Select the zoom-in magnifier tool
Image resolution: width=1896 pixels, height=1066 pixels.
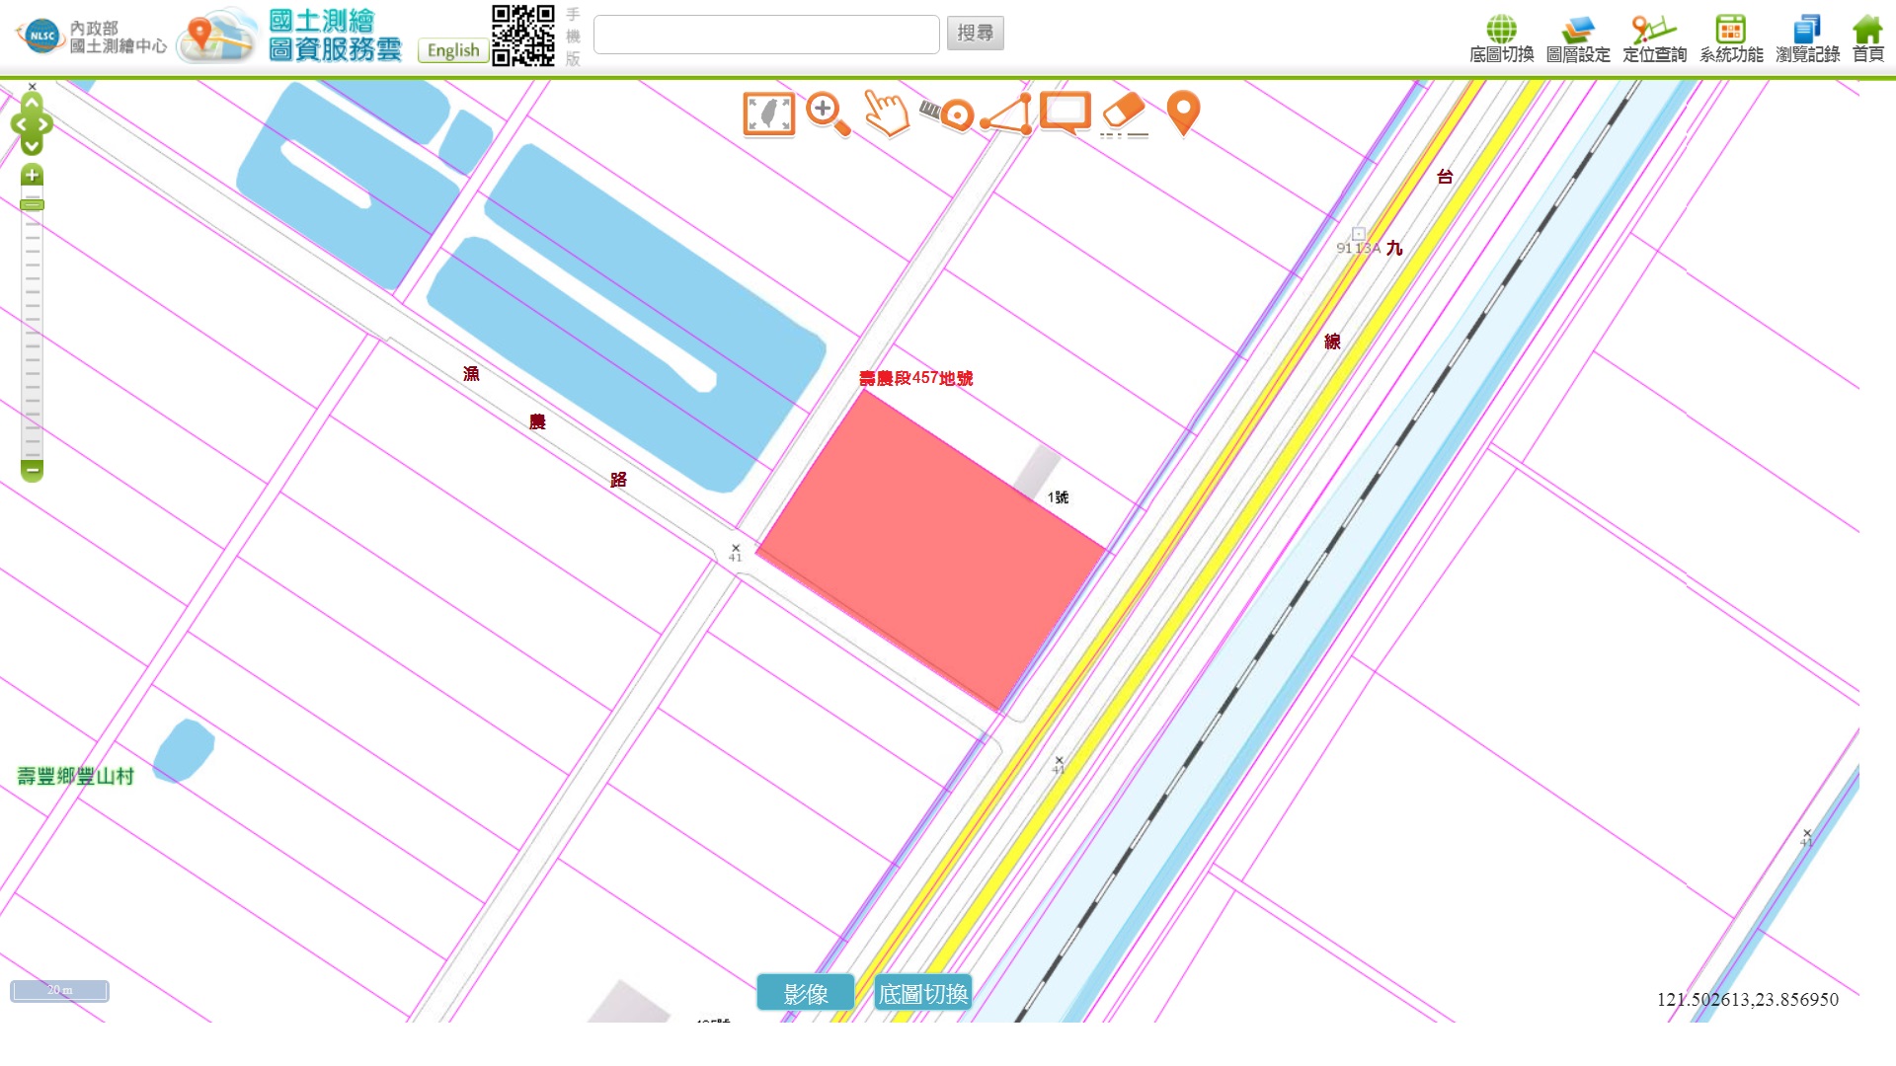(x=827, y=114)
